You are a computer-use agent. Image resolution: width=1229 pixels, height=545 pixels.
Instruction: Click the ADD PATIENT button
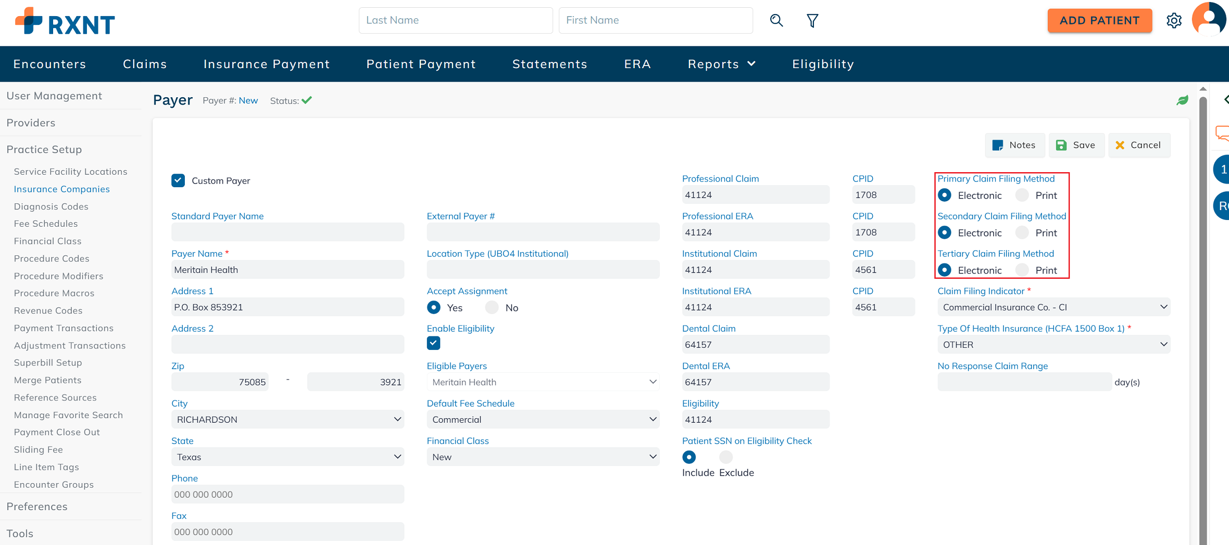click(1099, 21)
